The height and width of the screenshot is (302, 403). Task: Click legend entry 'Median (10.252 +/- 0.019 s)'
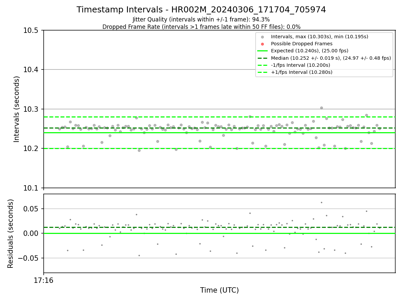pos(331,58)
